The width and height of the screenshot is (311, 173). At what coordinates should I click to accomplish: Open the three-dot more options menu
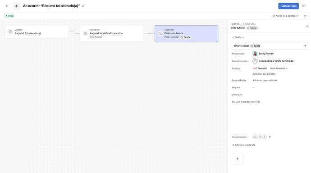tap(306, 16)
